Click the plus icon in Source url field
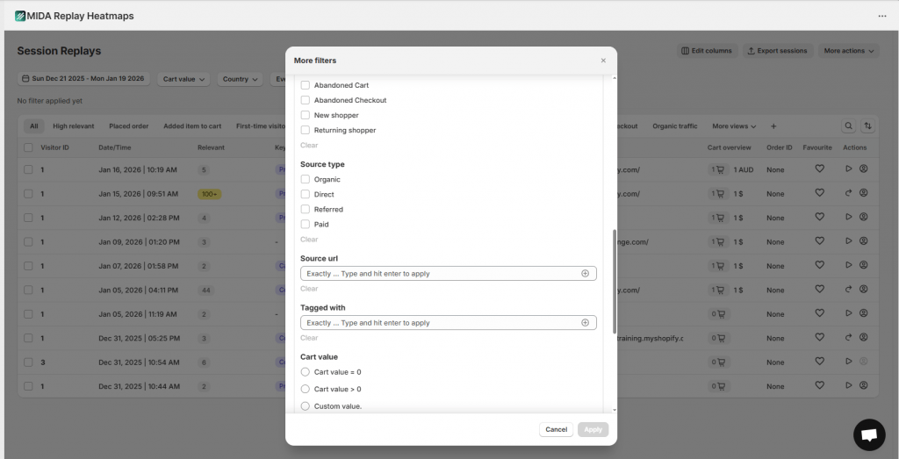This screenshot has width=899, height=459. 585,274
